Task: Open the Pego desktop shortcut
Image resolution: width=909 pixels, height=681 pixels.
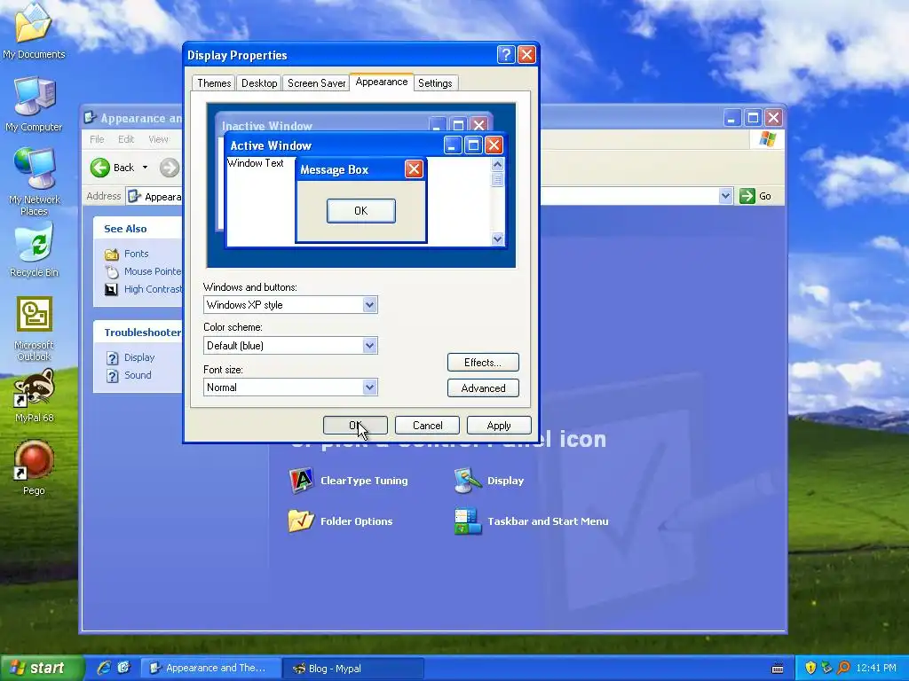Action: pyautogui.click(x=34, y=468)
